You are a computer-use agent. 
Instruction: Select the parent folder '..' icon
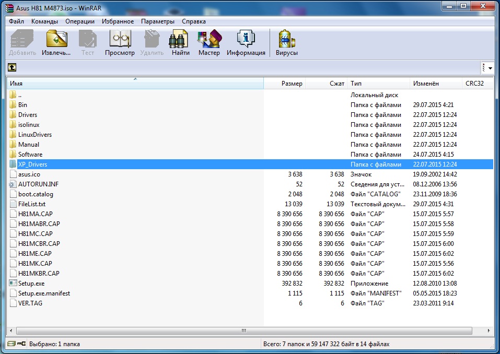coord(13,95)
